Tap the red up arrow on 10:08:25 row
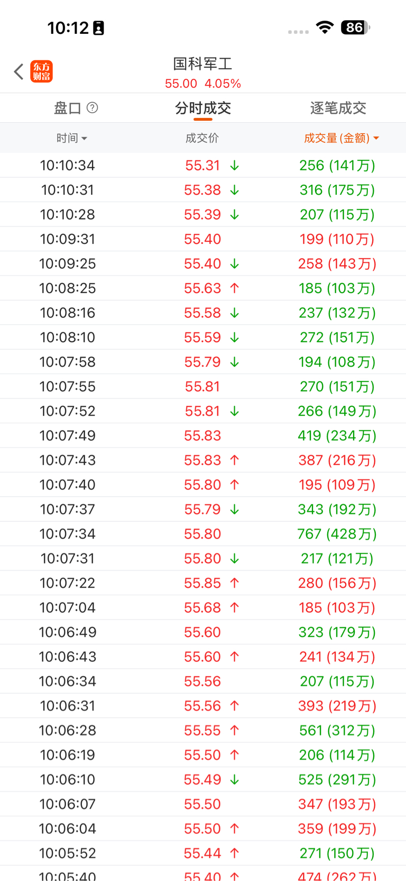The height and width of the screenshot is (881, 406). point(235,288)
